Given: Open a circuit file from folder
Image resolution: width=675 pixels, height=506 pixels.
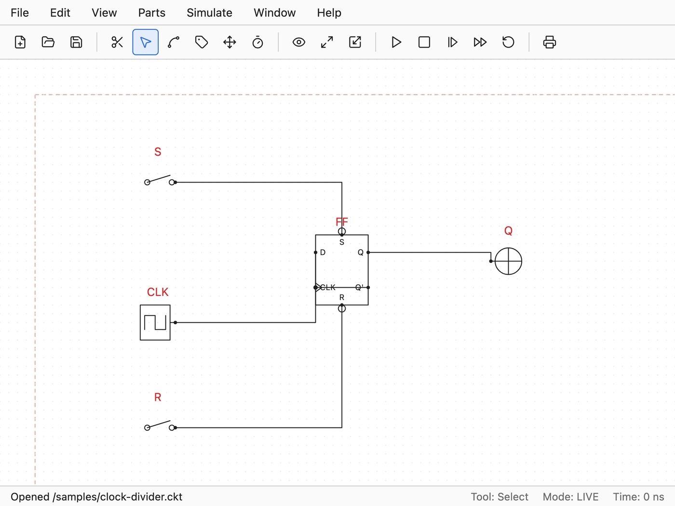Looking at the screenshot, I should (48, 42).
